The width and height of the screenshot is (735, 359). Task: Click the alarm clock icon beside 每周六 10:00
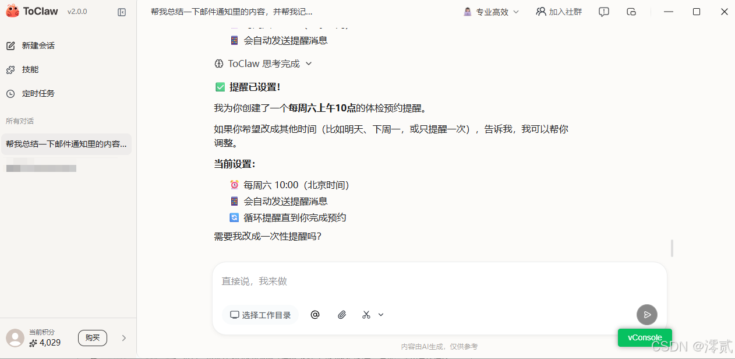tap(235, 185)
